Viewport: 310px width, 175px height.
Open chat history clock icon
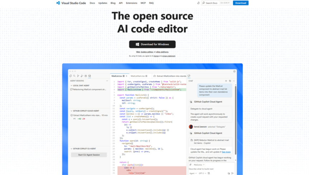click(230, 81)
